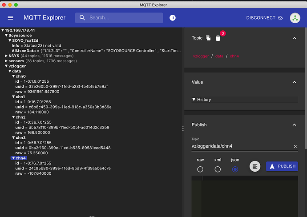Clear the publish topic field
307x217 pixels.
point(295,146)
